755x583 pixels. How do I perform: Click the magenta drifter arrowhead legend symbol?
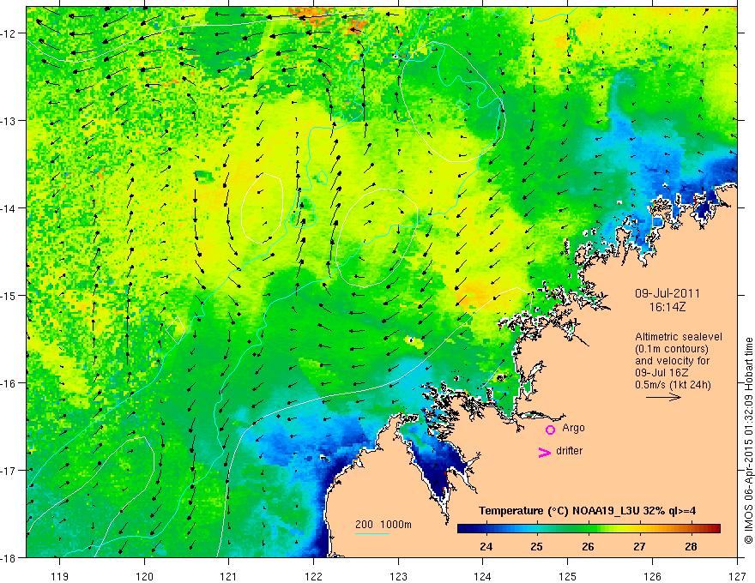click(x=545, y=453)
